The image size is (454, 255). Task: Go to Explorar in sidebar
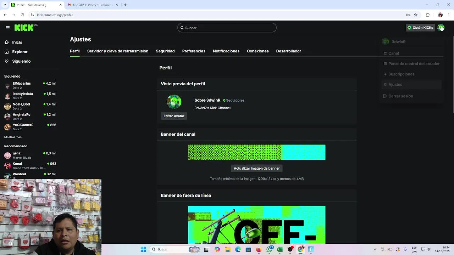pos(20,52)
